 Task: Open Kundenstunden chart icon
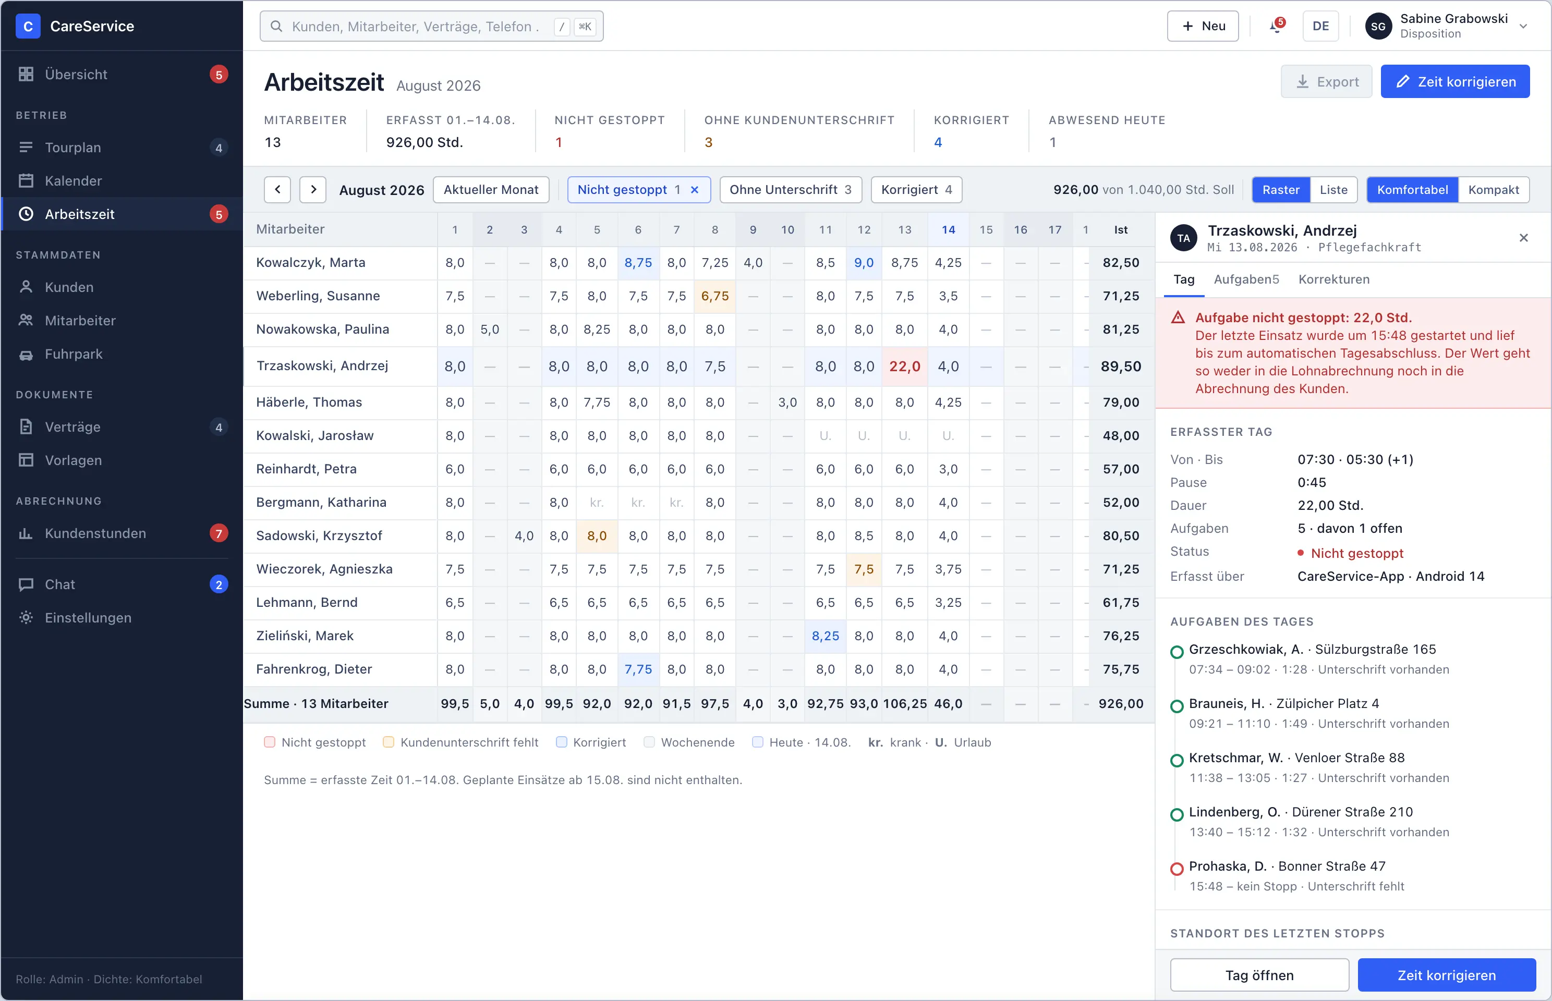coord(26,533)
